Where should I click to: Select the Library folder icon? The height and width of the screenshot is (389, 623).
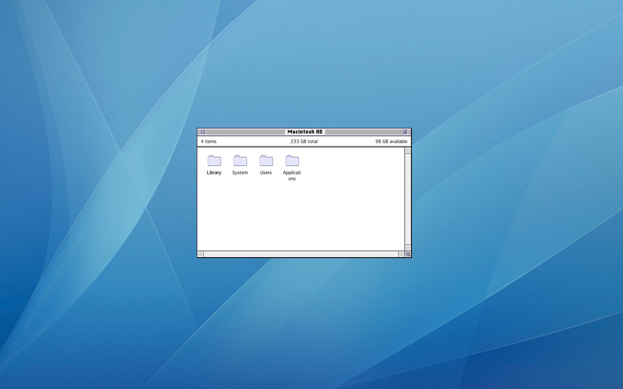214,161
